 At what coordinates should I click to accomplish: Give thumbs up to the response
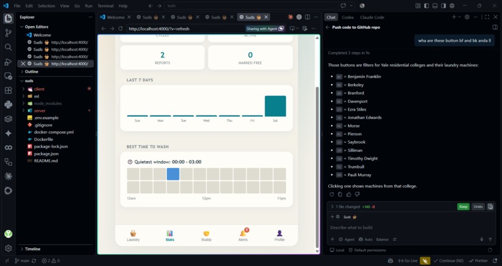tap(349, 194)
